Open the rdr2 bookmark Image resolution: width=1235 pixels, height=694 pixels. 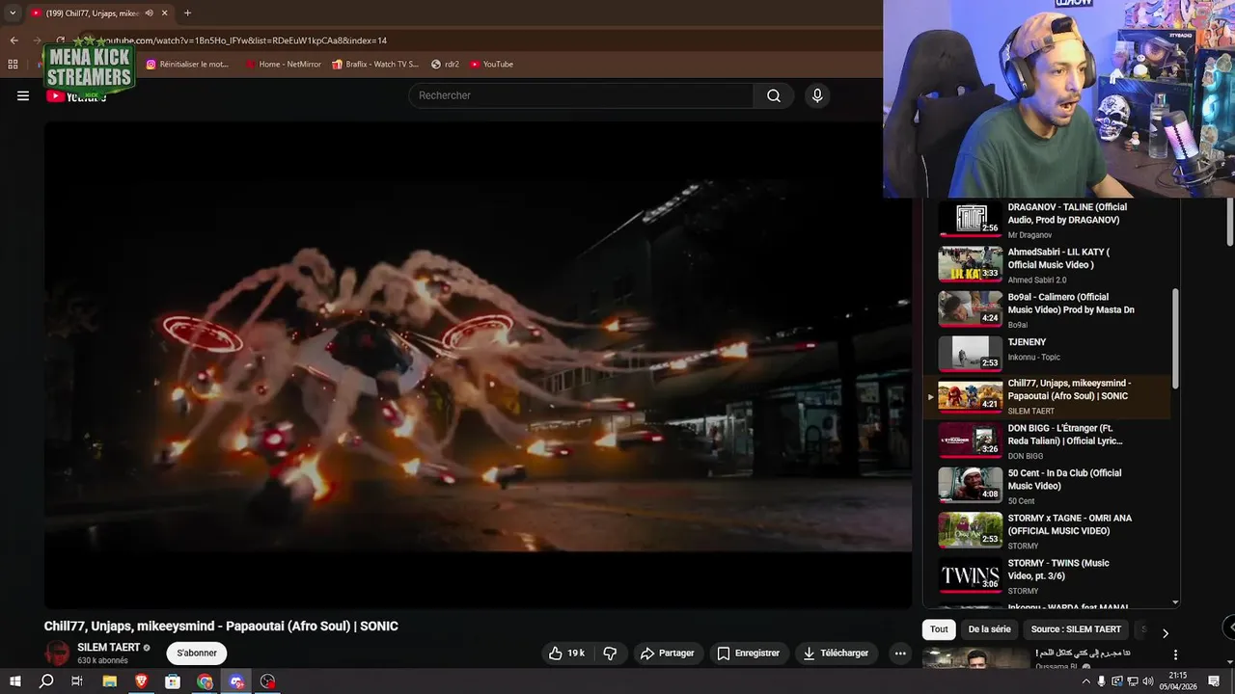(446, 65)
